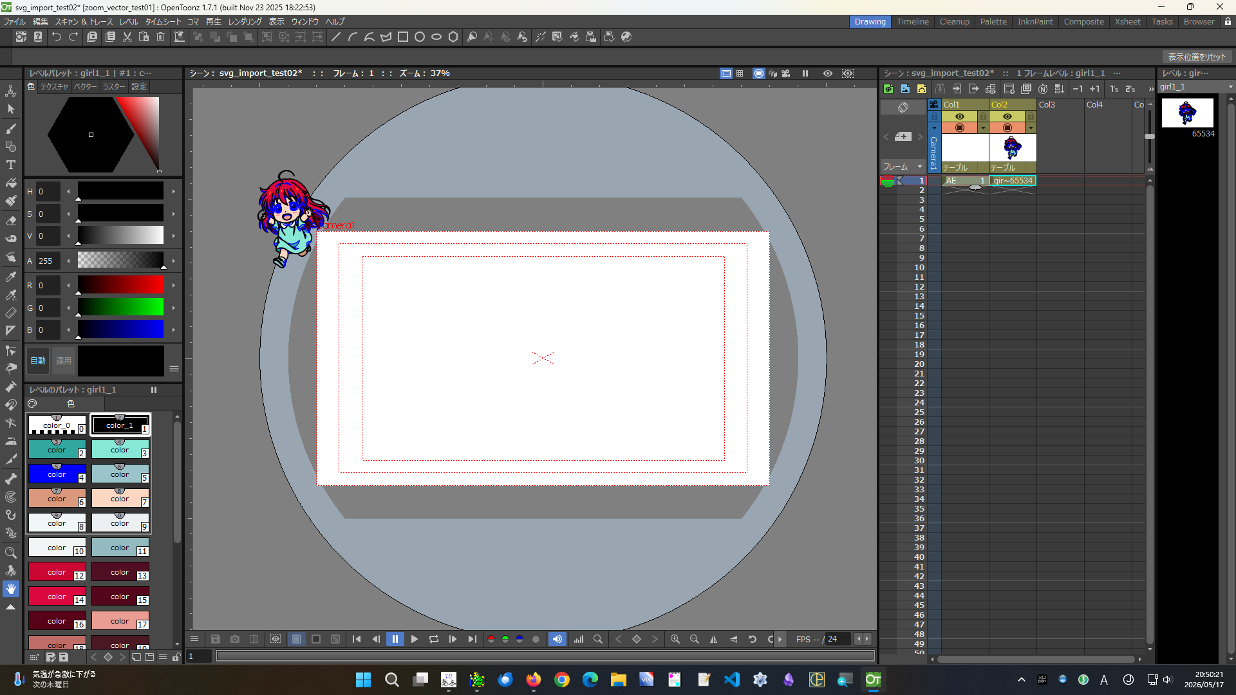Choose the straight Line shape icon

pyautogui.click(x=336, y=37)
